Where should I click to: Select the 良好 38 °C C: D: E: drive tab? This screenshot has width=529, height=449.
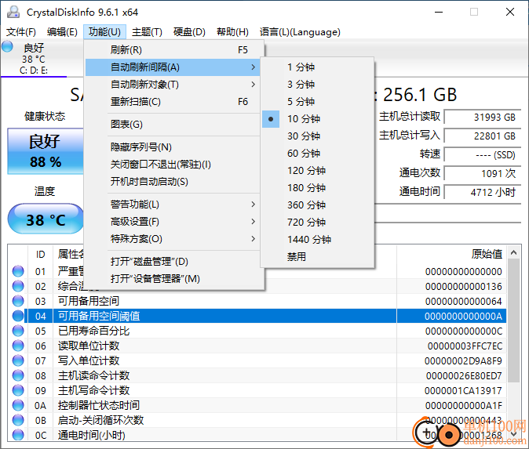[34, 58]
